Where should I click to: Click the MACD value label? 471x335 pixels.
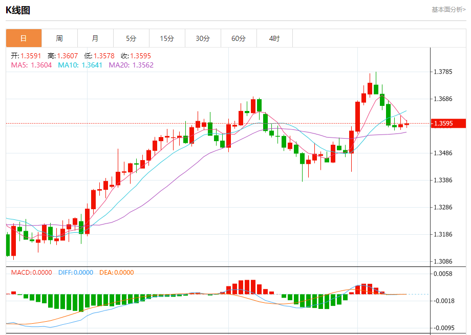[x=31, y=273]
